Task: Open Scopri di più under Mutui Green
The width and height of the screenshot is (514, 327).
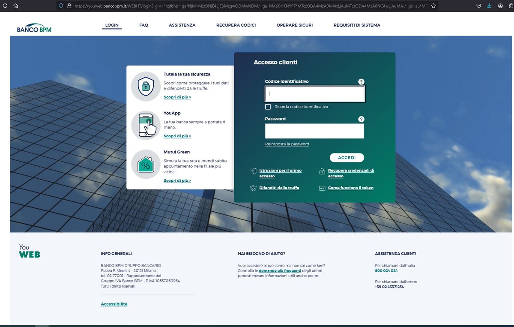Action: pyautogui.click(x=177, y=180)
